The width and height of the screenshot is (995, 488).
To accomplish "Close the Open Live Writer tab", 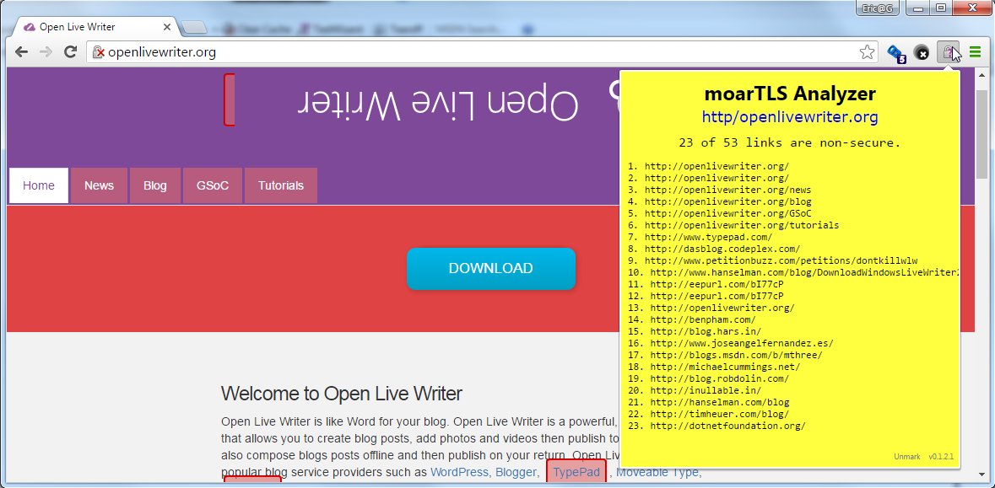I will tap(168, 27).
